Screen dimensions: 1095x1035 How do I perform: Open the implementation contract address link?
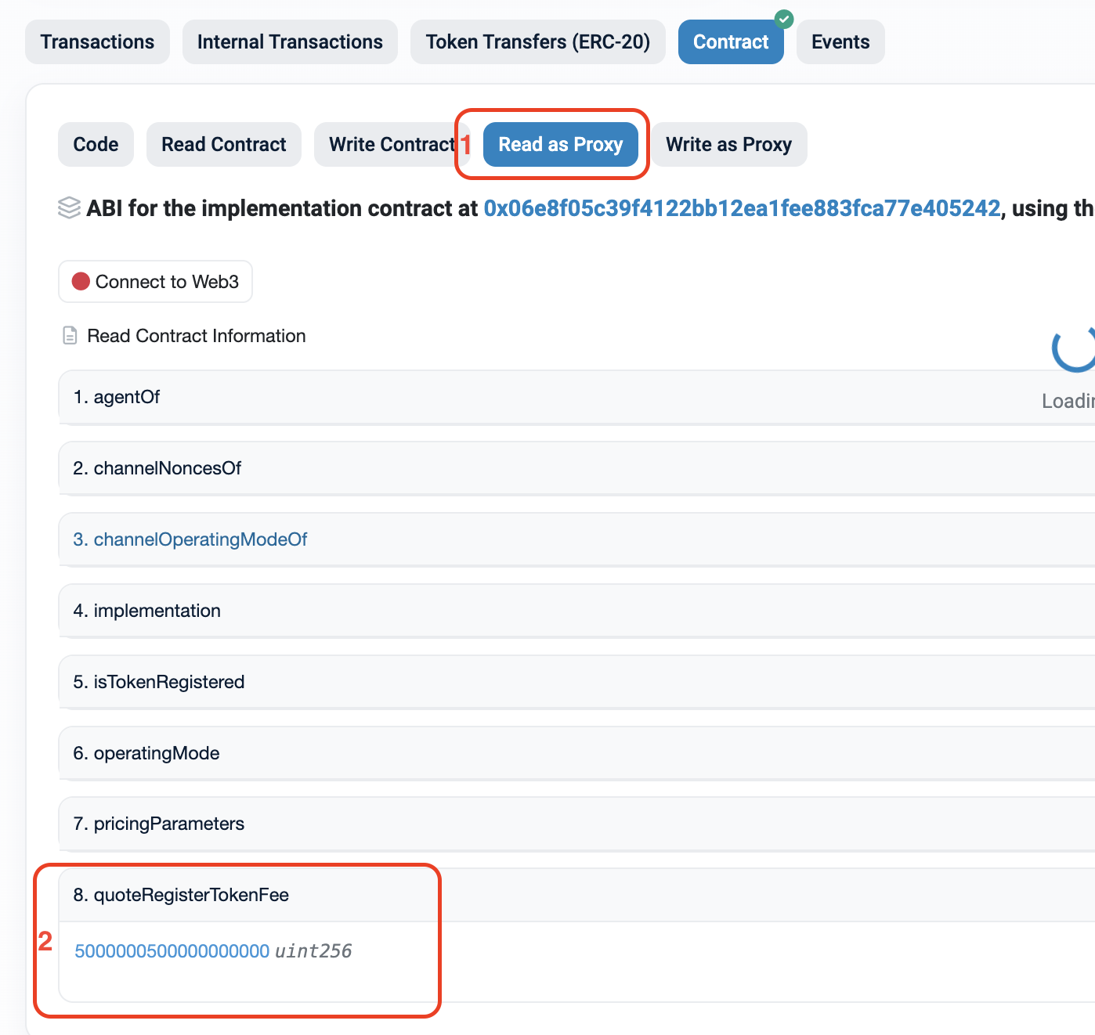click(741, 208)
